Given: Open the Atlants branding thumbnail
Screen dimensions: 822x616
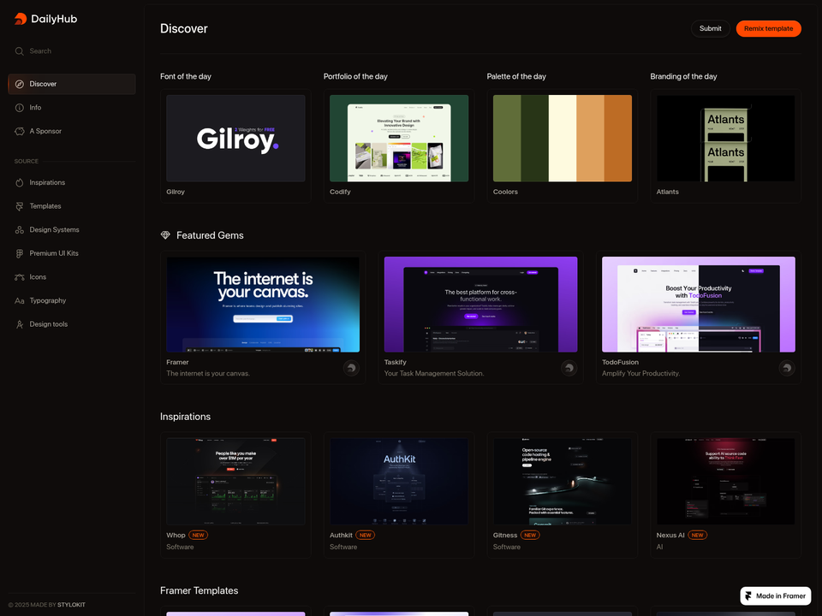Looking at the screenshot, I should 725,139.
